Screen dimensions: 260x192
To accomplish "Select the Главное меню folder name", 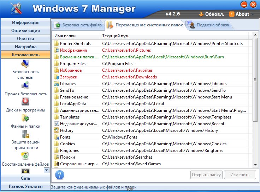I will [x=74, y=97].
